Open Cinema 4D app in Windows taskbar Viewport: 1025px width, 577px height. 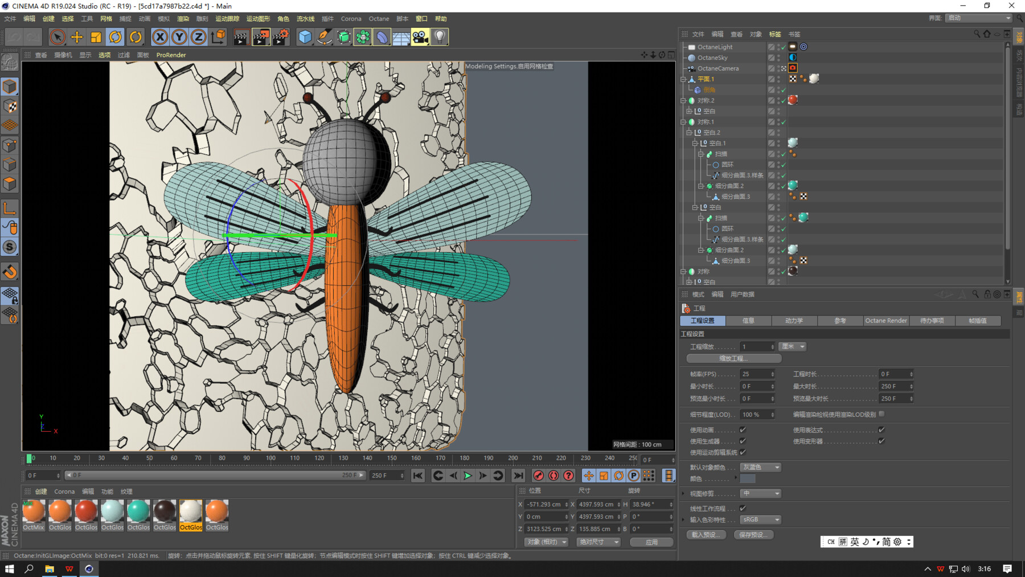coord(89,568)
